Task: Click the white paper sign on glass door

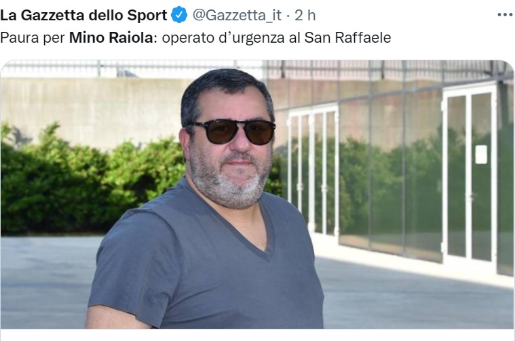Action: point(481,155)
